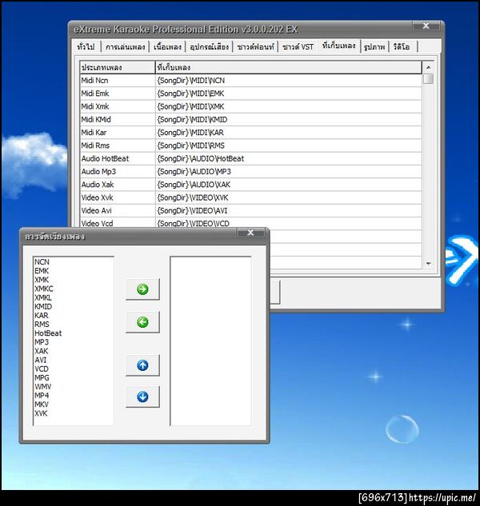Click the ประเภทเพลง column header
This screenshot has width=480, height=506.
pyautogui.click(x=118, y=67)
